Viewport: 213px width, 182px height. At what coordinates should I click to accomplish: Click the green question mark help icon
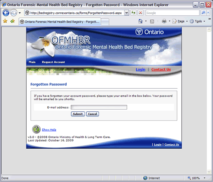(36, 129)
